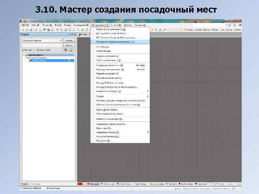Choose Manage 3D Bodies for Current Component

click(x=120, y=87)
